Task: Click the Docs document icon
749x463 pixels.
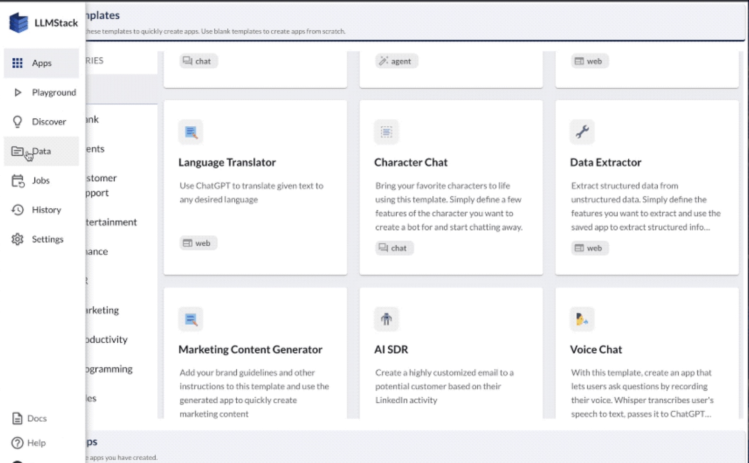Action: coord(18,418)
